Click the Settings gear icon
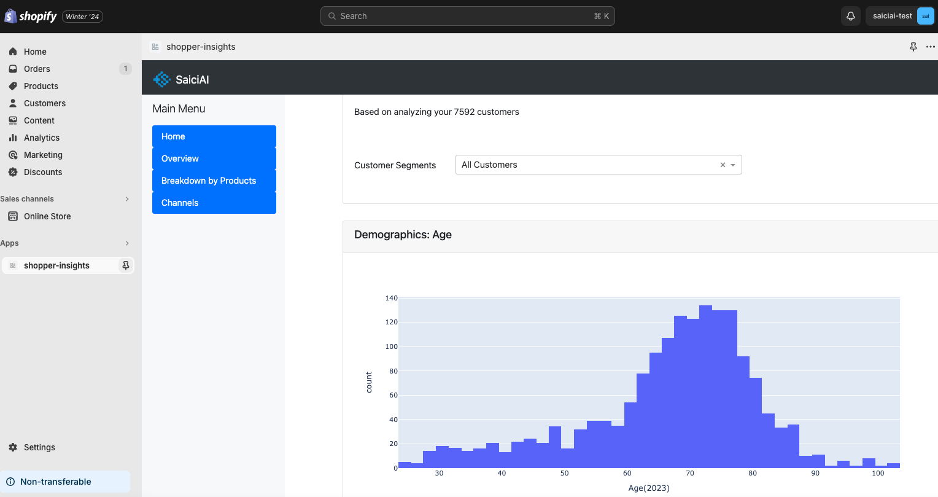Image resolution: width=938 pixels, height=497 pixels. coord(13,447)
